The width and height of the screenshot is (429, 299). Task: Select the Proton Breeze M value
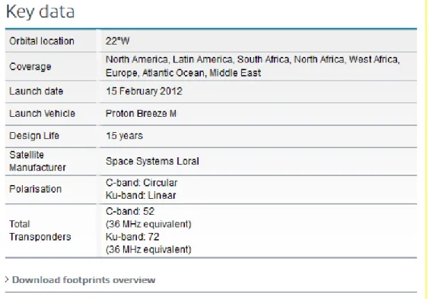tap(141, 114)
